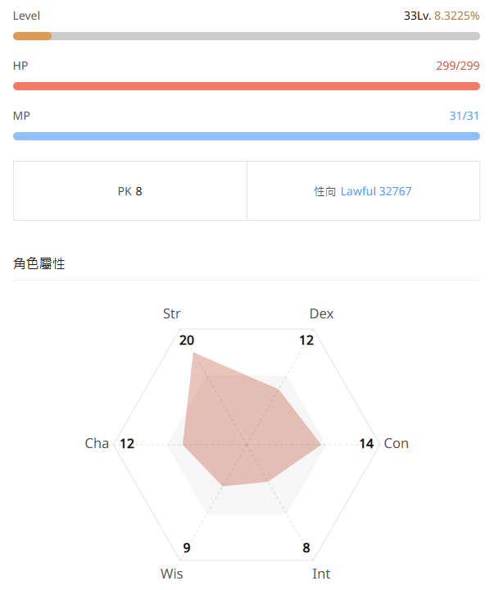
Task: Click the 299/299 HP value
Action: (458, 66)
